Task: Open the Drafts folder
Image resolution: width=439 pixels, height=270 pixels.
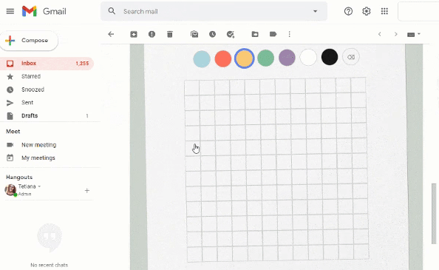Action: point(30,115)
